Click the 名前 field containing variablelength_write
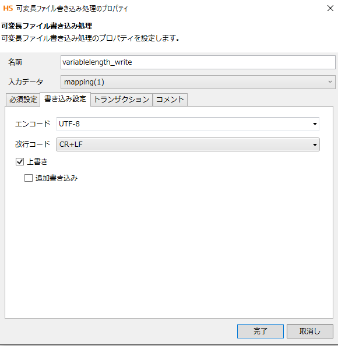 coord(198,62)
